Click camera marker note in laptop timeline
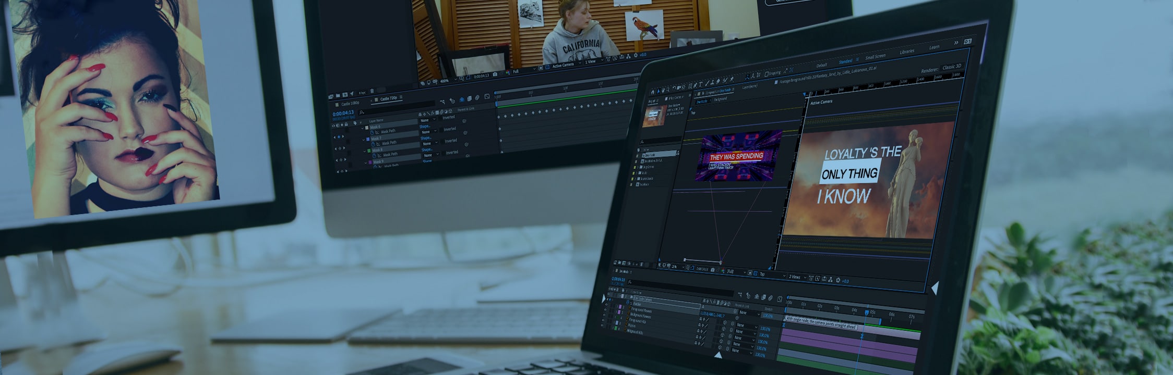The height and width of the screenshot is (375, 1173). [821, 323]
